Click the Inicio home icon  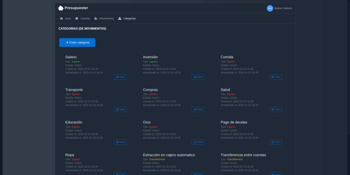click(x=62, y=18)
